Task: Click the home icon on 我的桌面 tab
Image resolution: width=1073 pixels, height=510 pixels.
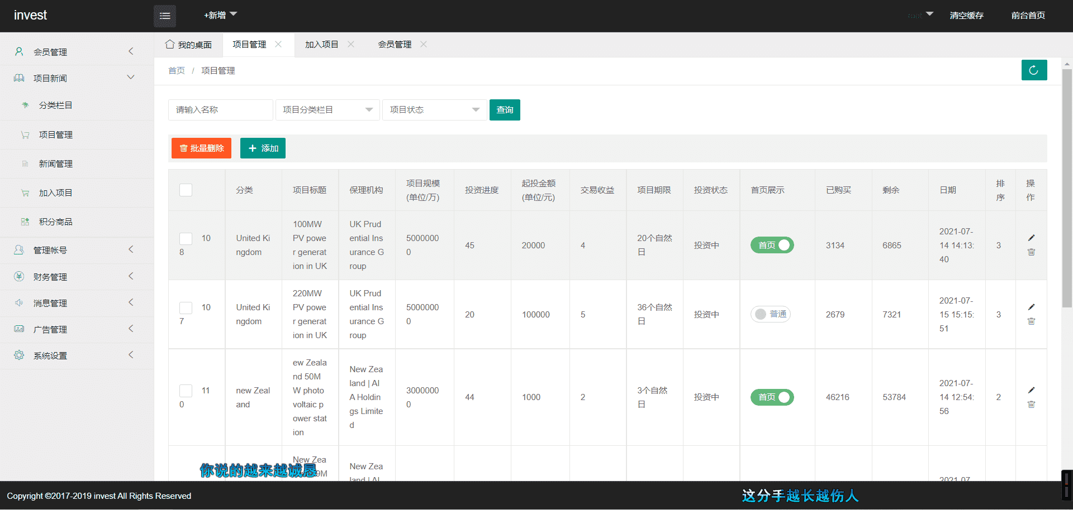Action: [x=170, y=44]
